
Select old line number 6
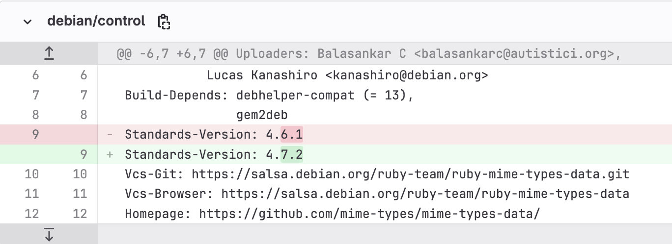tap(35, 75)
